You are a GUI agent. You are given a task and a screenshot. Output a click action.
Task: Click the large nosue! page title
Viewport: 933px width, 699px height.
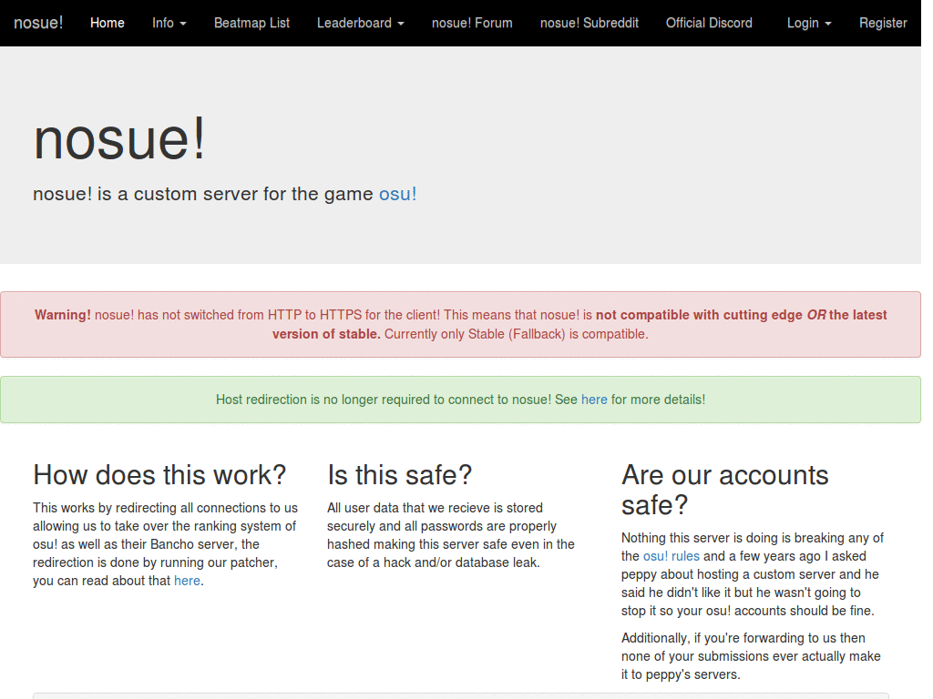point(119,139)
